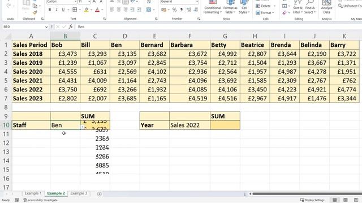Click the Merge & Center icon
Screen dimensions: 362x203
[x=149, y=10]
